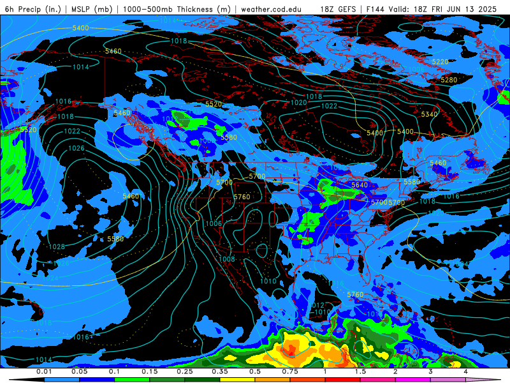Select the legend value 3
510x383 pixels.
[430, 372]
